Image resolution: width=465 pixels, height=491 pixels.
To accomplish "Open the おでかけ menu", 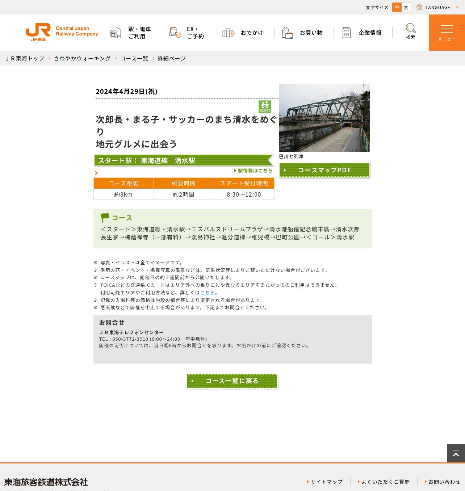I will tap(252, 33).
